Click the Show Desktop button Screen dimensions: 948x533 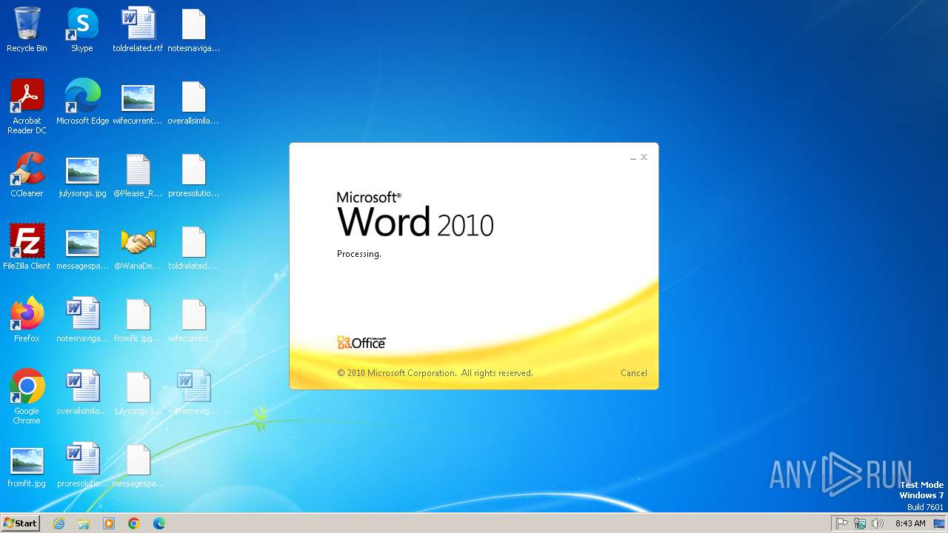point(939,523)
